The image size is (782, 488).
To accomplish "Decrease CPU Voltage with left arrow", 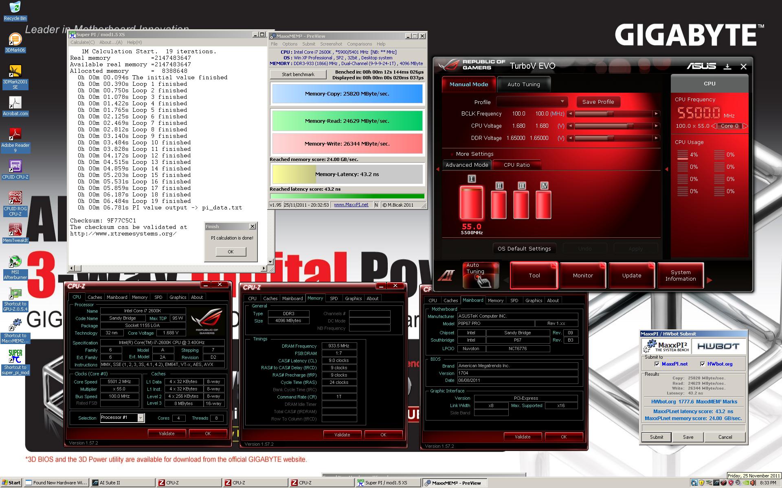I will (x=571, y=126).
